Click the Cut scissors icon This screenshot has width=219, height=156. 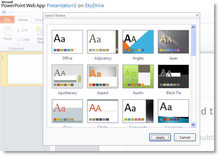pyautogui.click(x=19, y=30)
